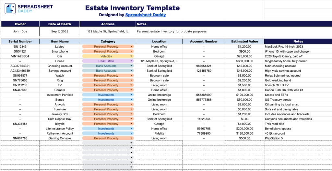Click the Spreadsheet Daddy logo icon
This screenshot has height=171, width=332.
pos(10,8)
